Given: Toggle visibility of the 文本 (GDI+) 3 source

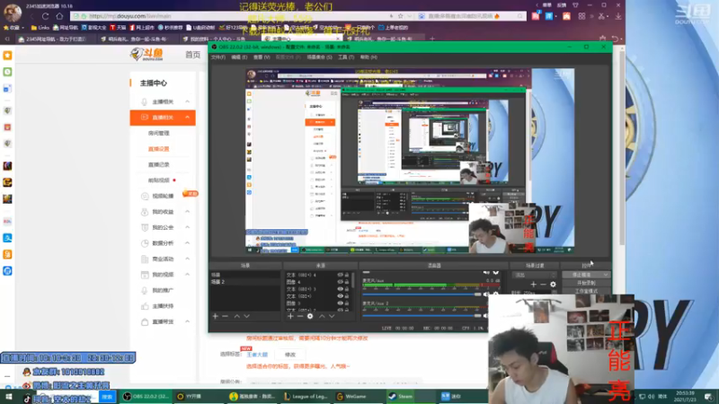Looking at the screenshot, I should [x=340, y=289].
